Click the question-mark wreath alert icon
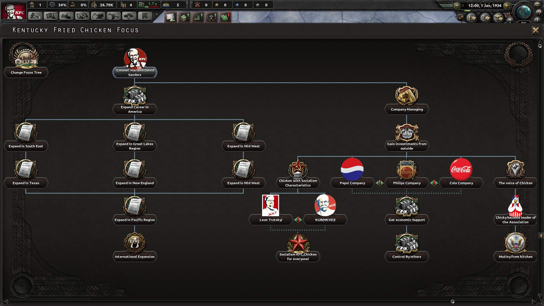 click(x=212, y=17)
